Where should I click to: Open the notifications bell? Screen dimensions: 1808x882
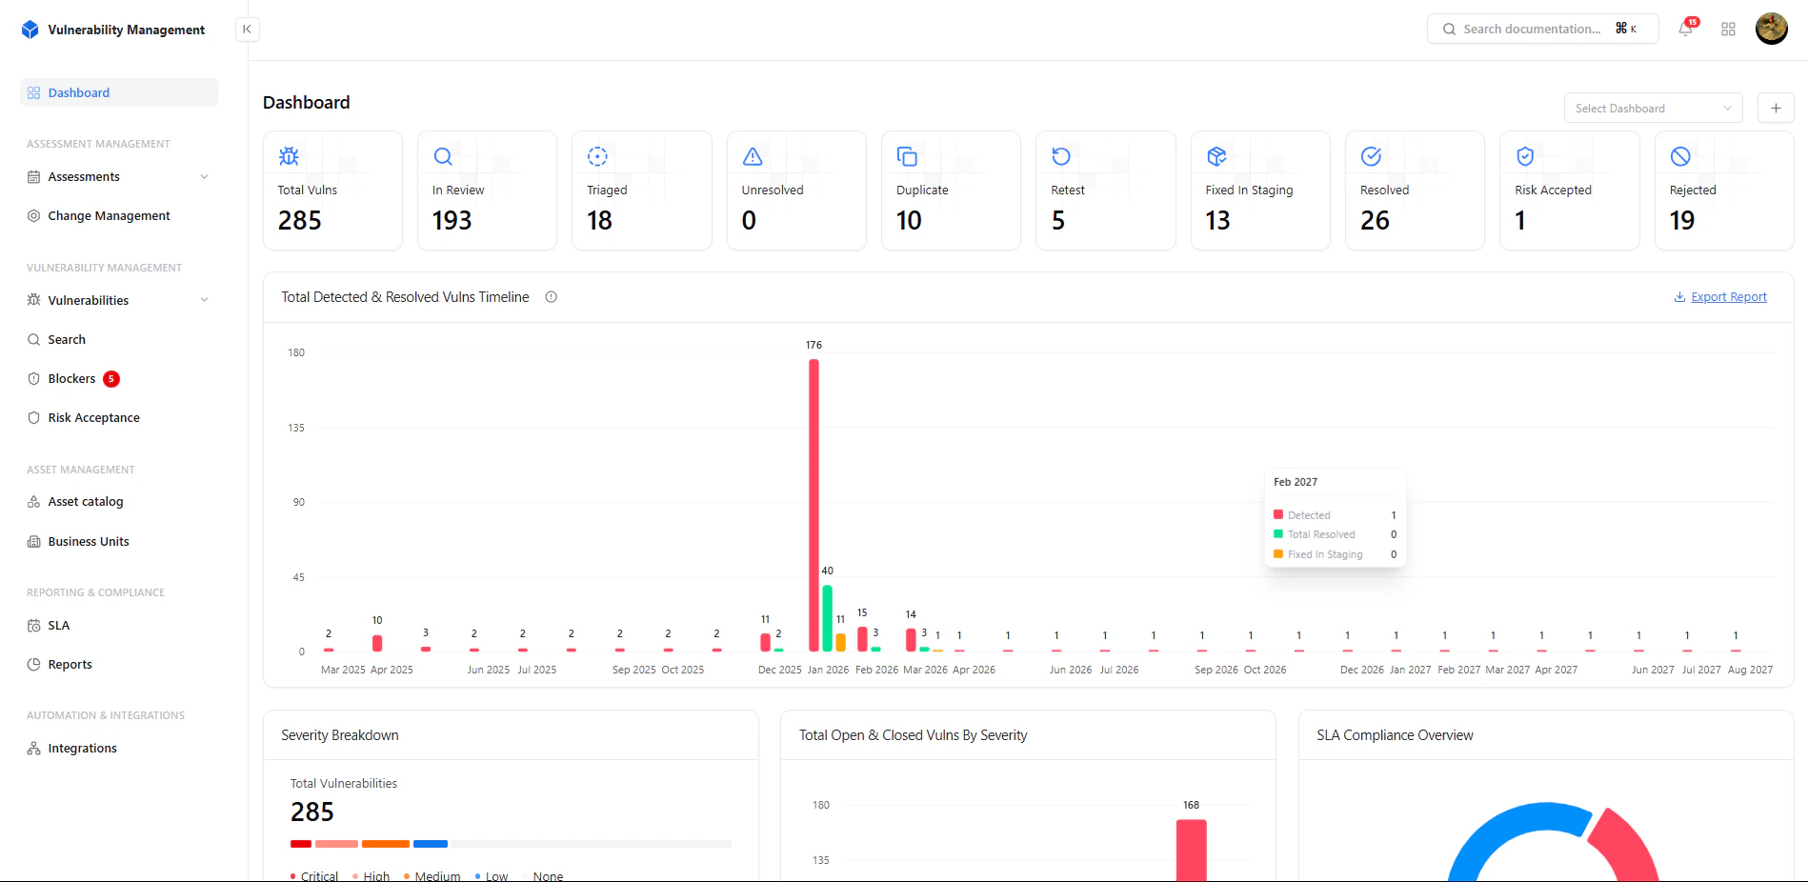[1685, 29]
